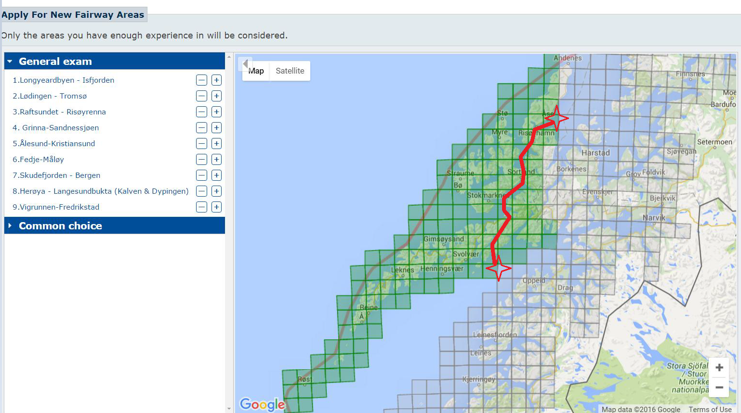Remove Grinna-Sandnessjøen using minus icon
Viewport: 741px width, 413px height.
click(x=201, y=128)
